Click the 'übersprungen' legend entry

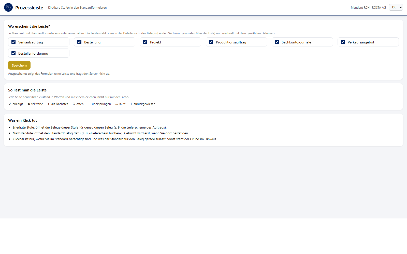click(x=99, y=104)
